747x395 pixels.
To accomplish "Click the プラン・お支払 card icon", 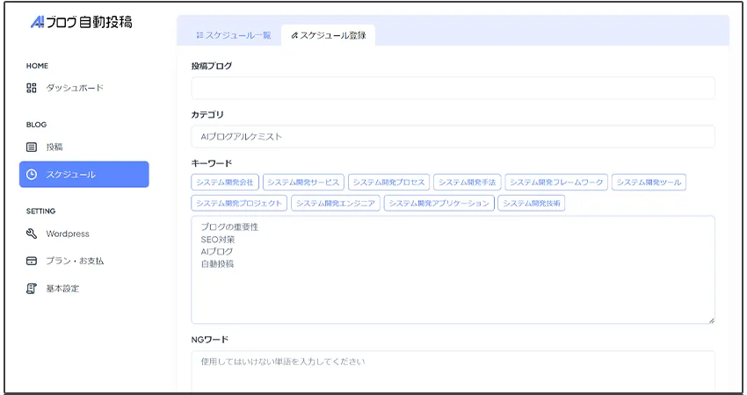I will 32,261.
